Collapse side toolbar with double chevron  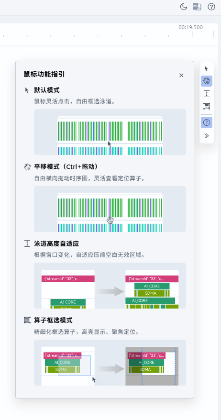(207, 136)
